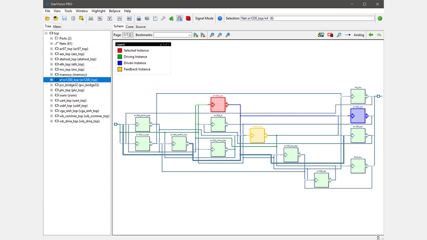Click the Selection text field
This screenshot has width=427, height=240.
tap(307, 18)
